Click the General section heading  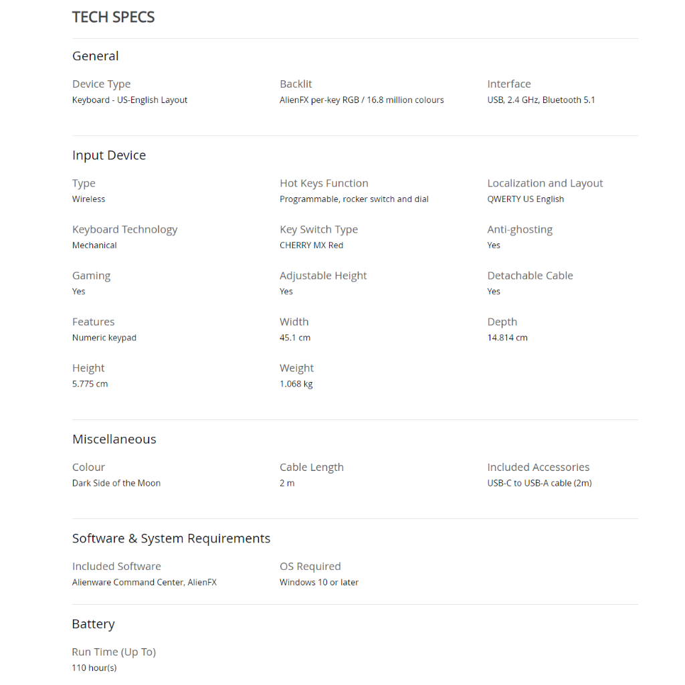(x=96, y=56)
